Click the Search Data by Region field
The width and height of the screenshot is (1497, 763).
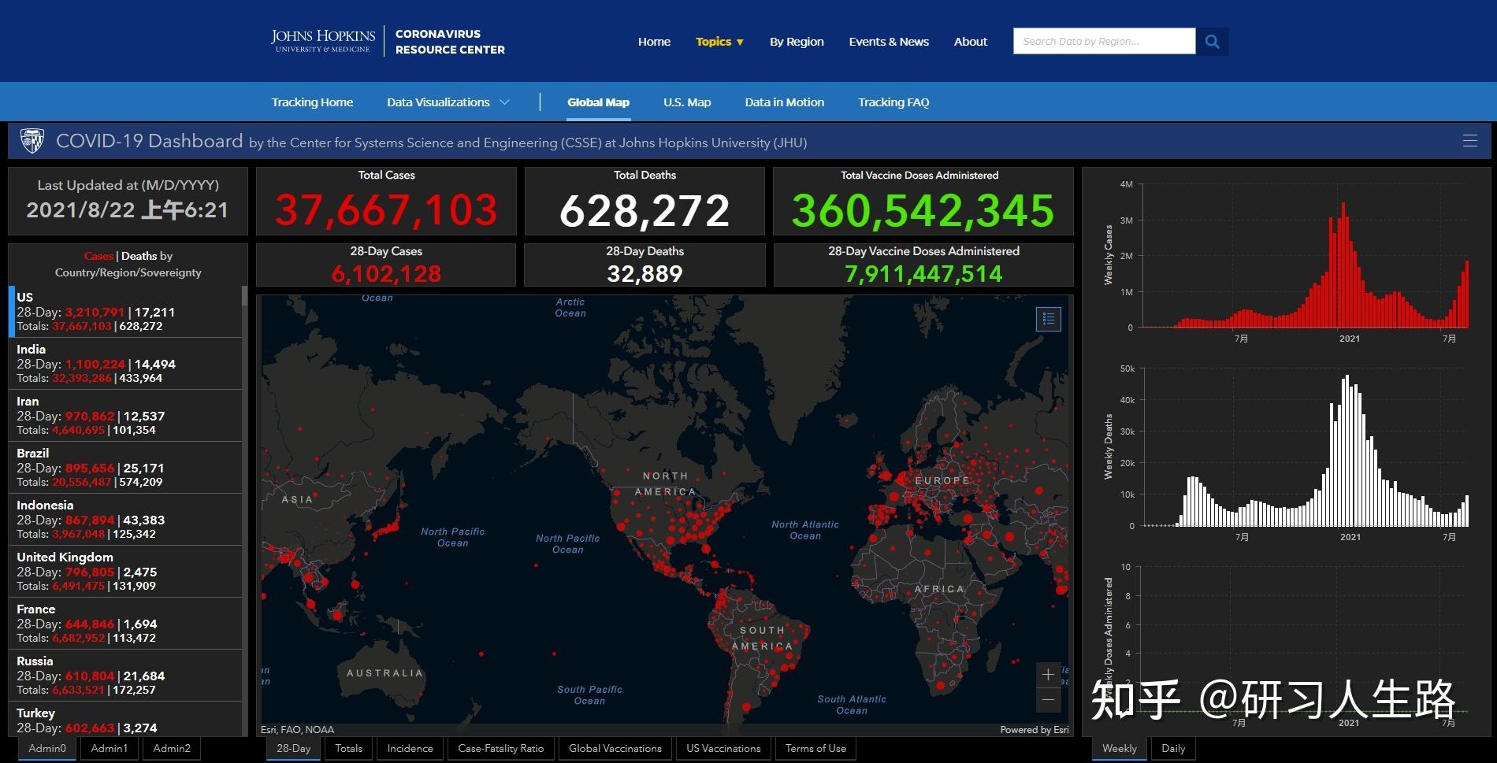click(1104, 41)
